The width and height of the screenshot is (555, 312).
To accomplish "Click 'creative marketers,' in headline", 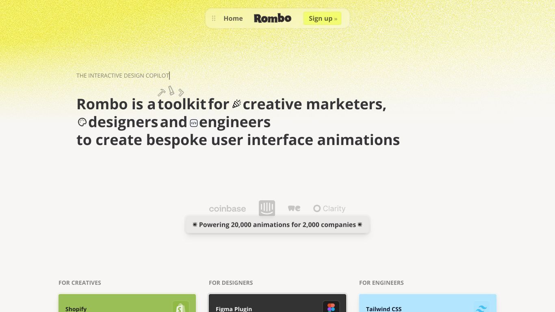I will click(314, 104).
